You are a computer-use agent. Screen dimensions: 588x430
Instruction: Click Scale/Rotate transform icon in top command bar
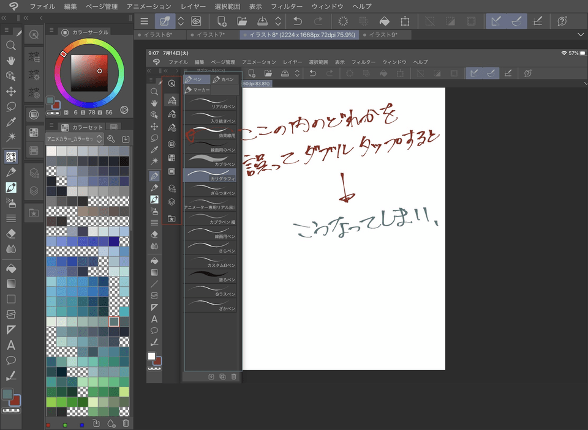click(405, 21)
